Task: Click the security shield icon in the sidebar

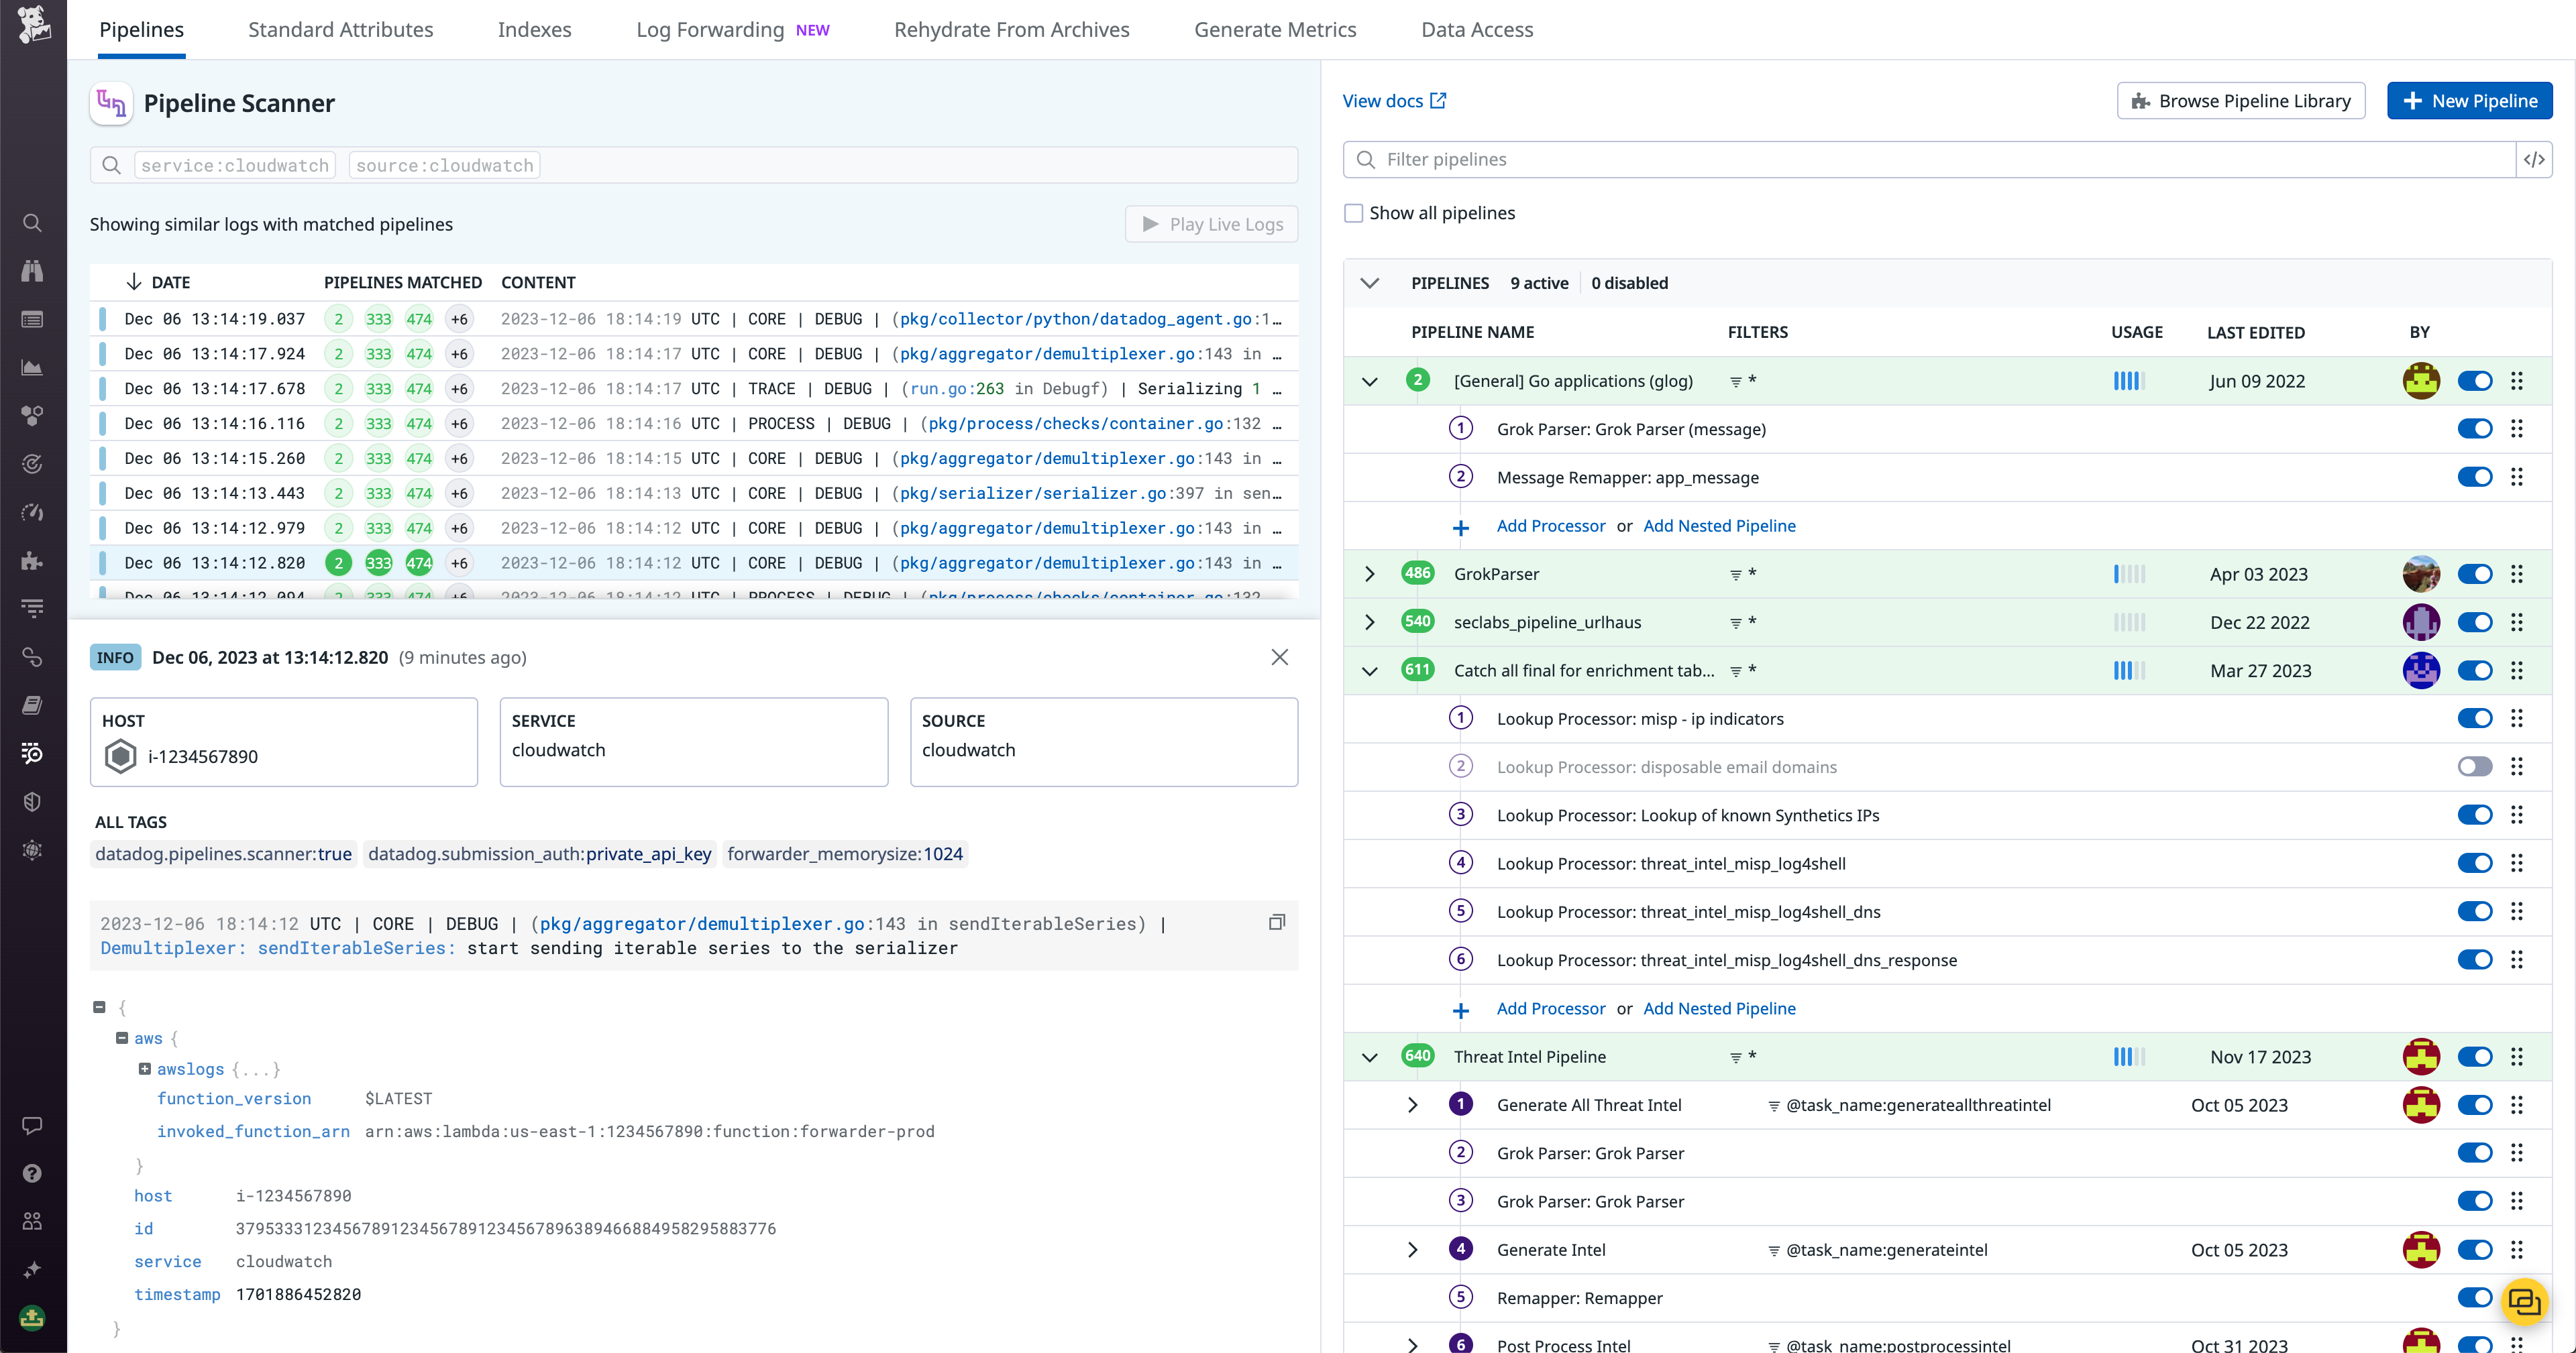Action: [x=32, y=801]
